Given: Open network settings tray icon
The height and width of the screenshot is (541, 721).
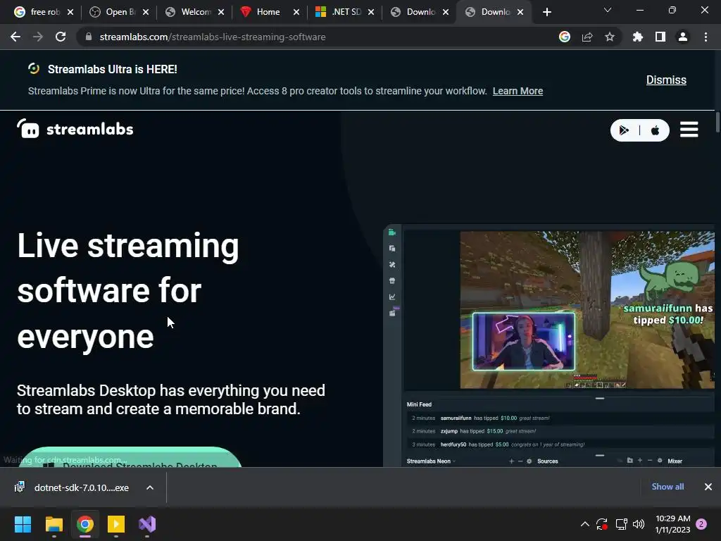Looking at the screenshot, I should tap(621, 524).
